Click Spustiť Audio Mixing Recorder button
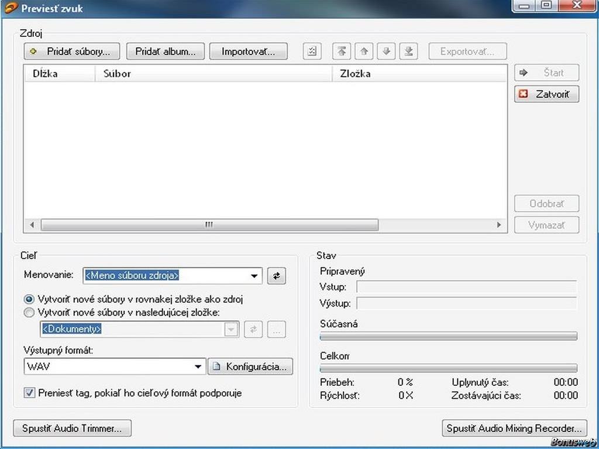Viewport: 599px width, 449px height. pos(514,428)
